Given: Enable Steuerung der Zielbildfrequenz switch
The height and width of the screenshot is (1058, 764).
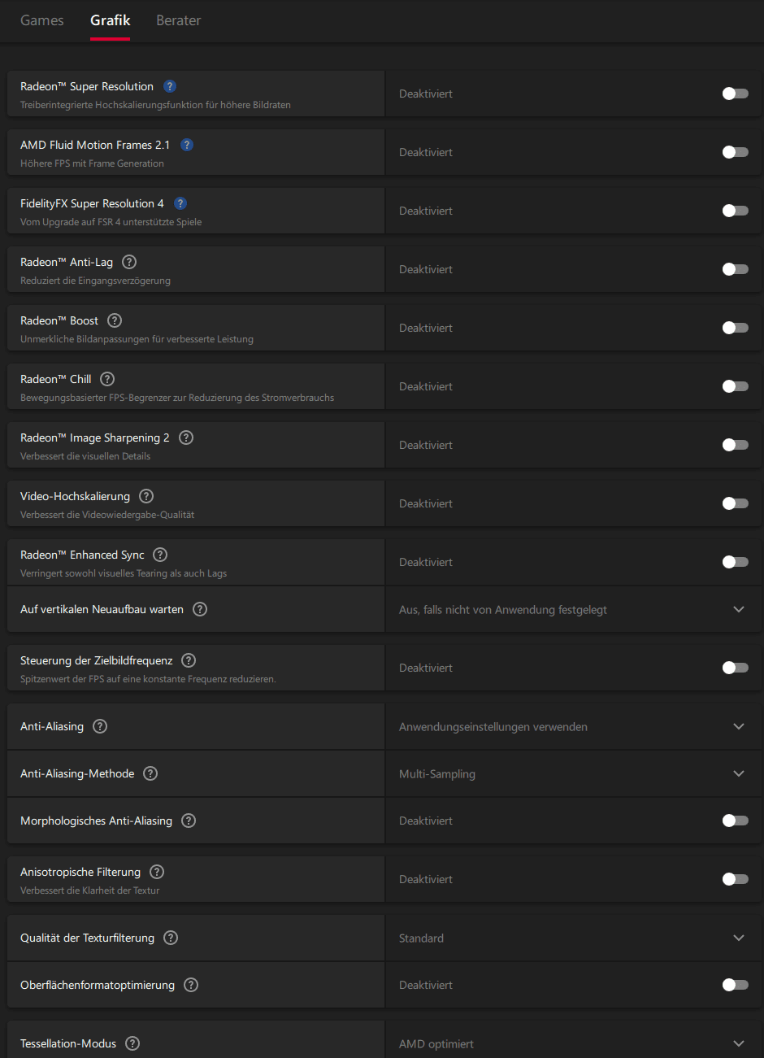Looking at the screenshot, I should coord(735,668).
